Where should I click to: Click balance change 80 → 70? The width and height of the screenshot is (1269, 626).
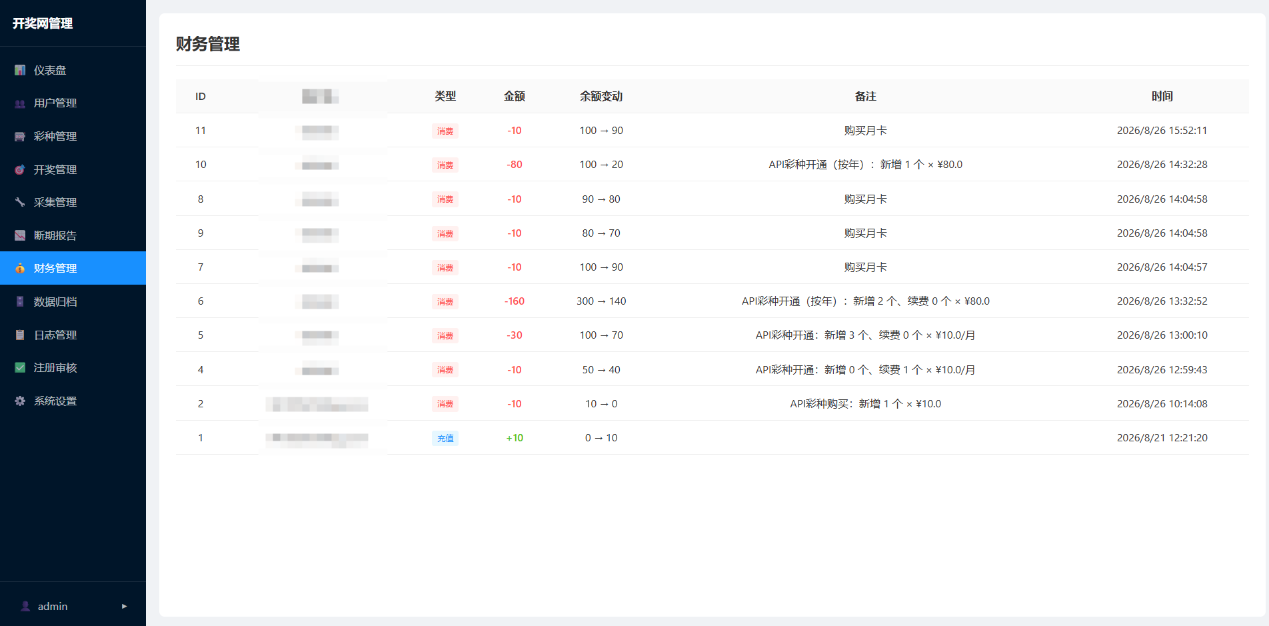coord(601,233)
